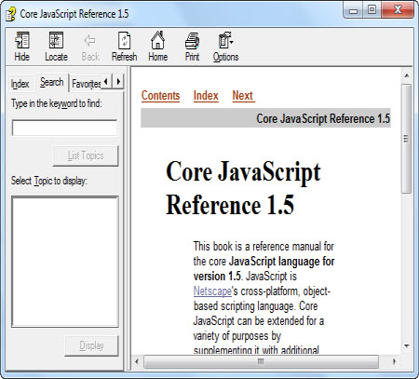This screenshot has width=419, height=379.
Task: Click the horizontal scrollbar right arrow
Action: [x=394, y=361]
